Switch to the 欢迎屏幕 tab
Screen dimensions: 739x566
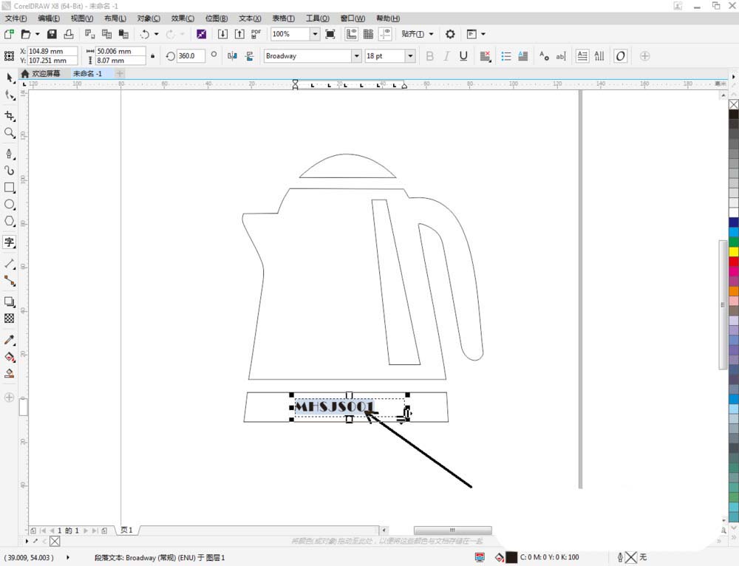pos(41,73)
